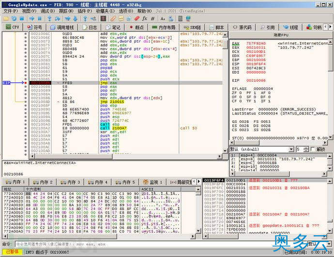Click the Step Over toolbar icon
Screen dimensions: 334x257
tap(57, 18)
